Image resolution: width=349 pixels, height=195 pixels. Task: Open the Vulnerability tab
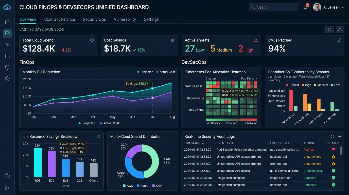click(125, 19)
